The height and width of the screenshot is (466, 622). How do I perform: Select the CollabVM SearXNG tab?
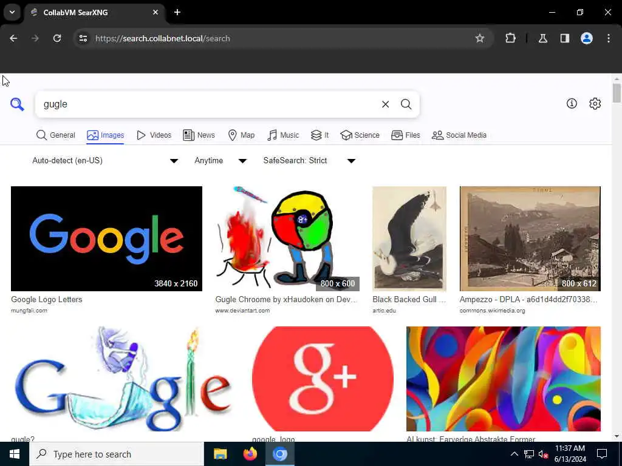(94, 12)
